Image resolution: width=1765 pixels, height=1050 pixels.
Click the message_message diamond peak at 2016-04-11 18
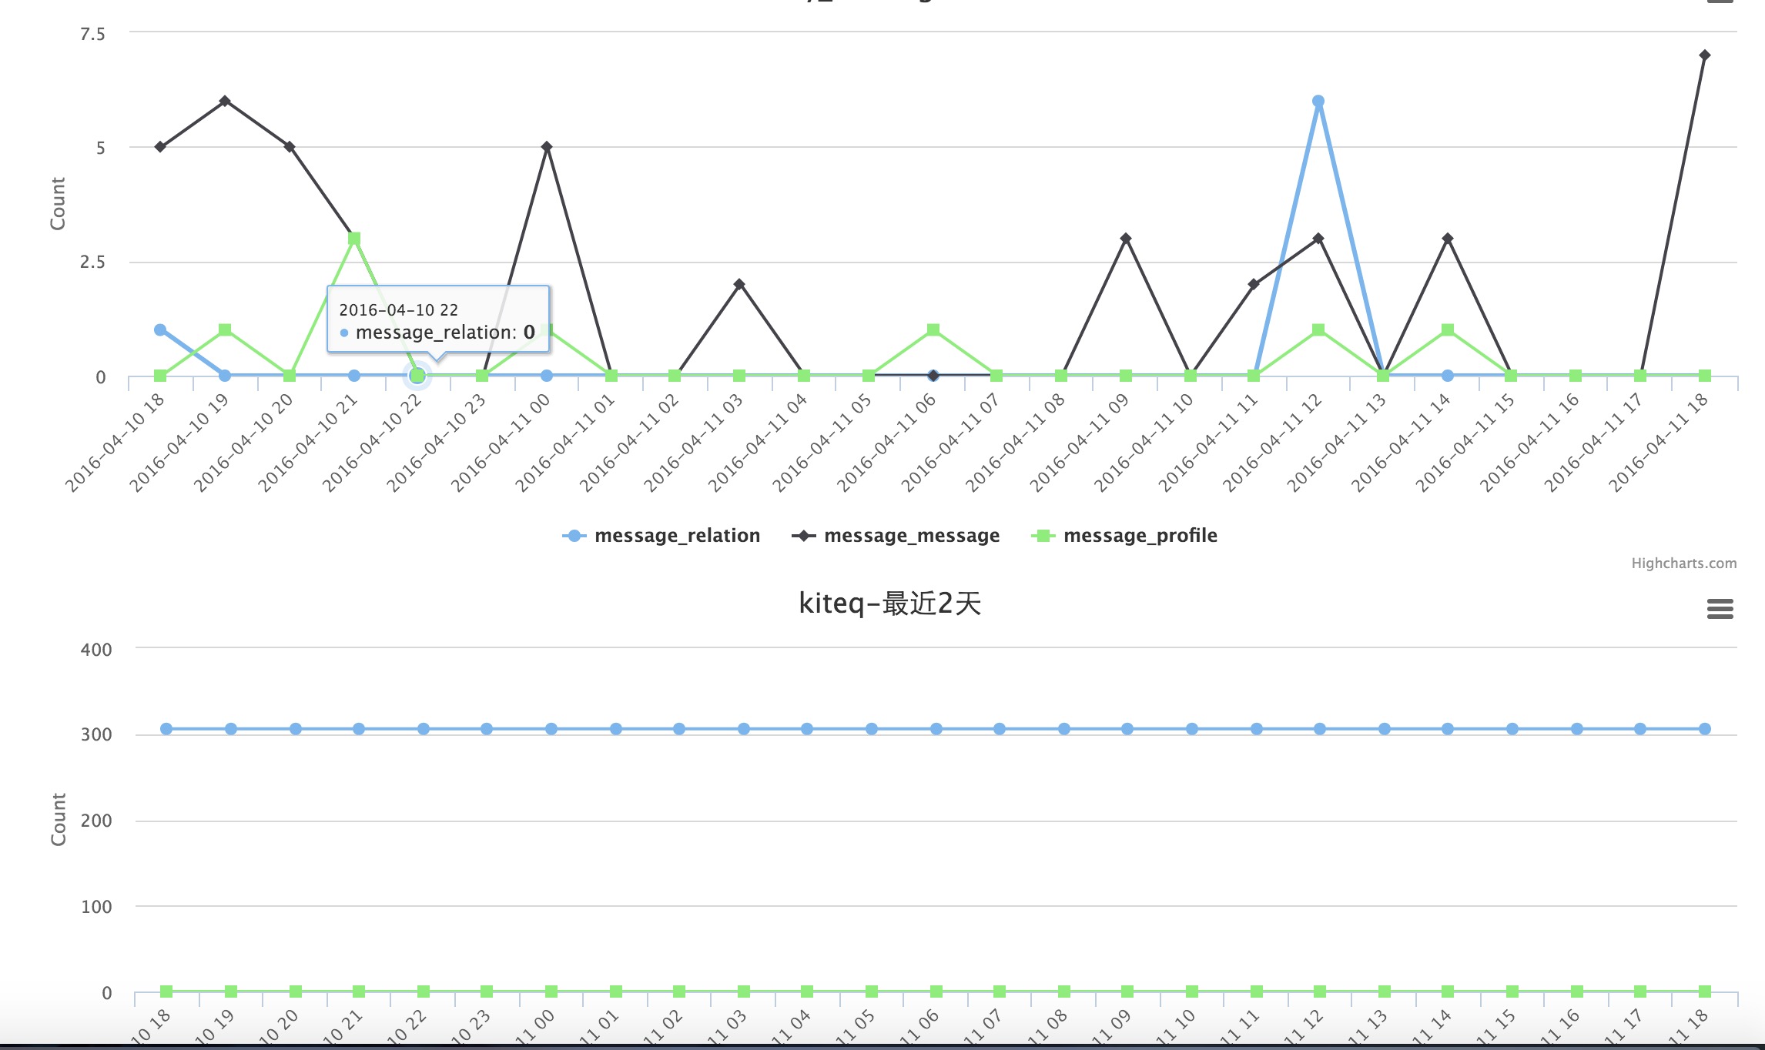click(x=1704, y=55)
